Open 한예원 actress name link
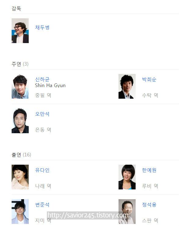Screen dimensions: 179x227 point(149,170)
